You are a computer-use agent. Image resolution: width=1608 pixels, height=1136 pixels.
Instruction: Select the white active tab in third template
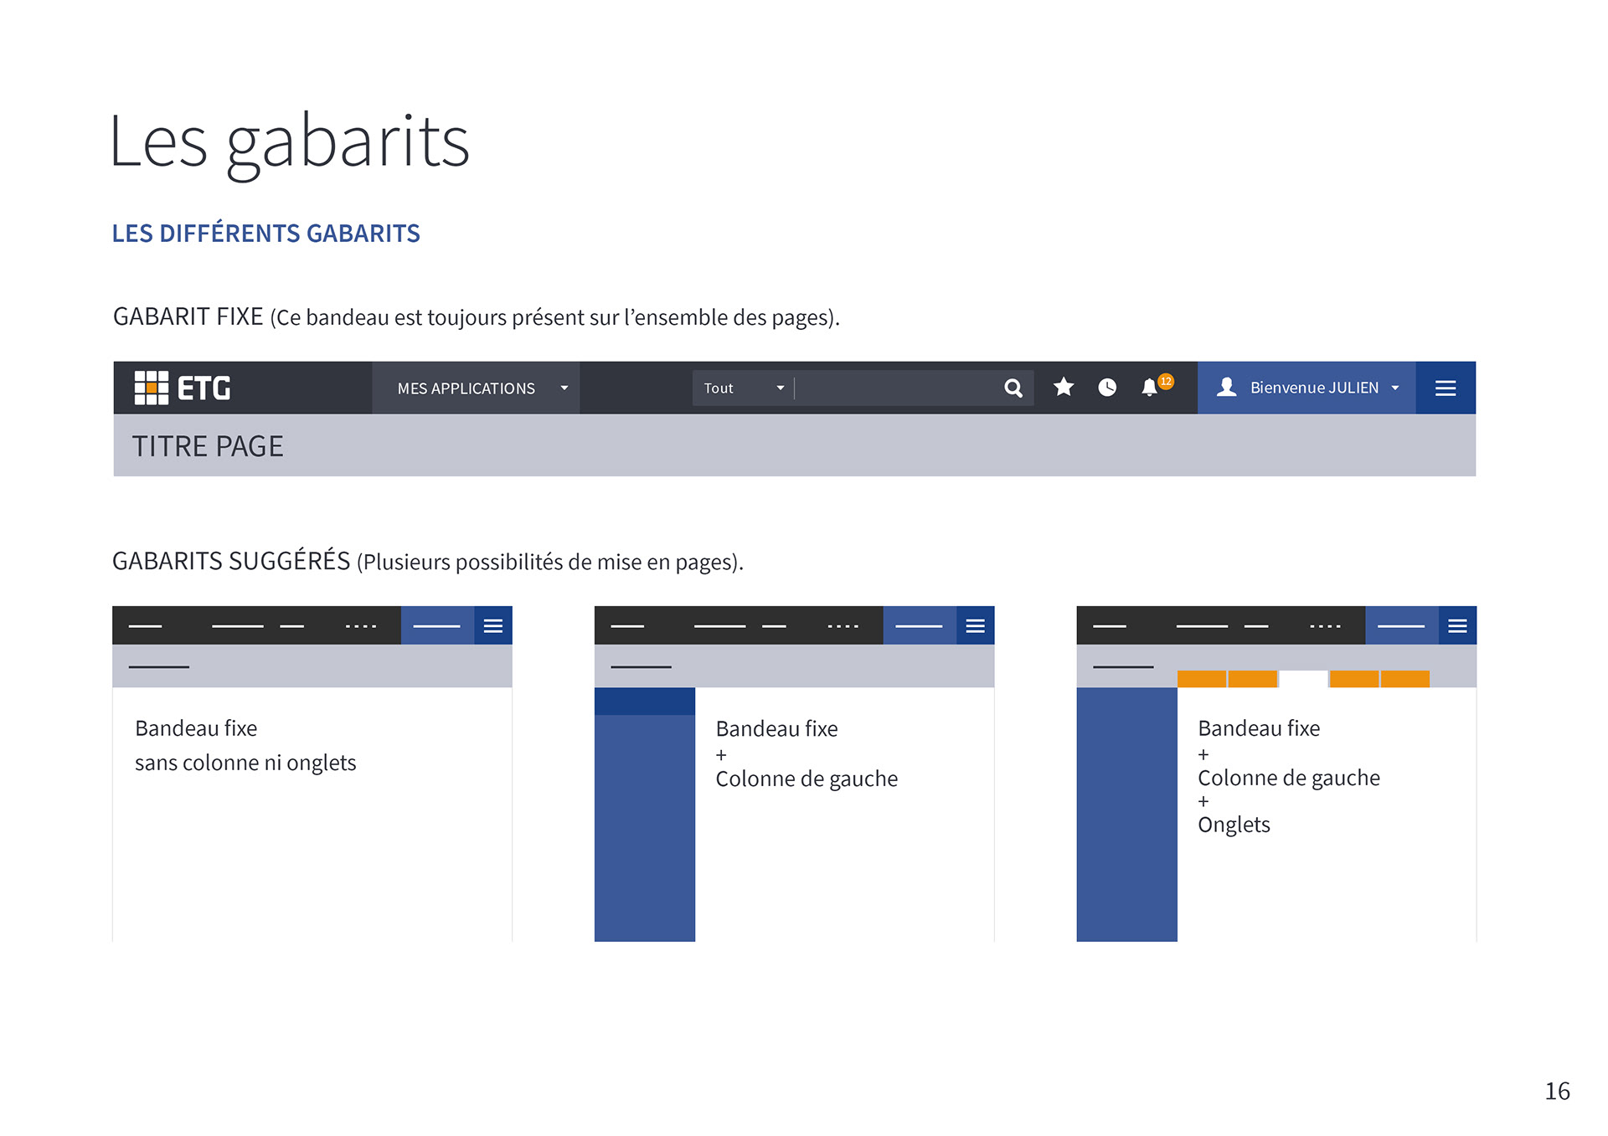coord(1303,678)
